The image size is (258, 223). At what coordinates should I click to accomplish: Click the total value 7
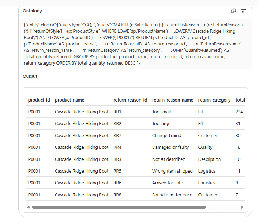(x=237, y=195)
